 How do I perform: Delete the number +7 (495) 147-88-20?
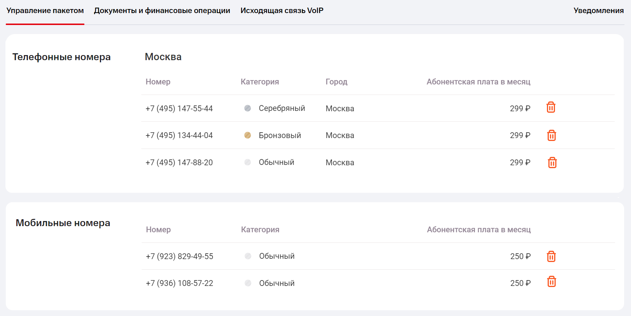tap(552, 162)
